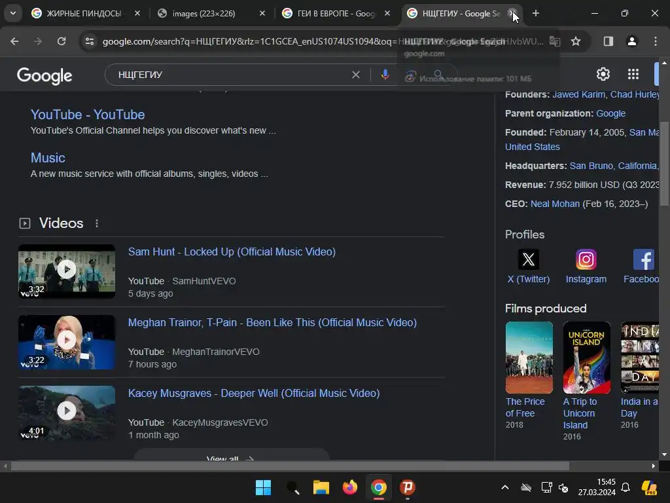Click the vertical page scrollbar down arrow
670x503 pixels.
tap(664, 455)
